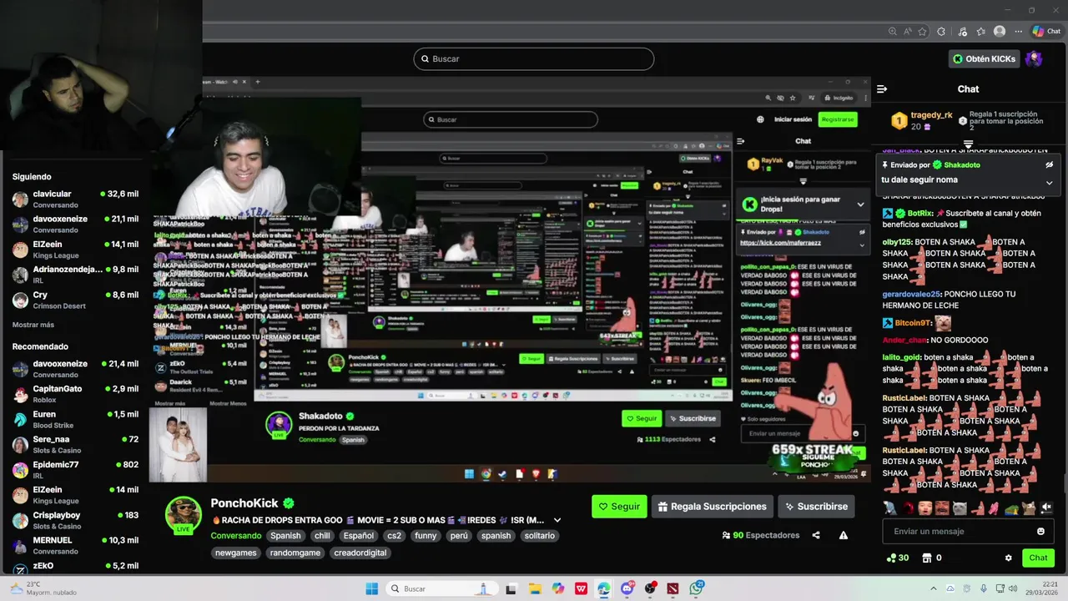Click BotRix username in chat
This screenshot has height=601, width=1068.
[x=920, y=213]
